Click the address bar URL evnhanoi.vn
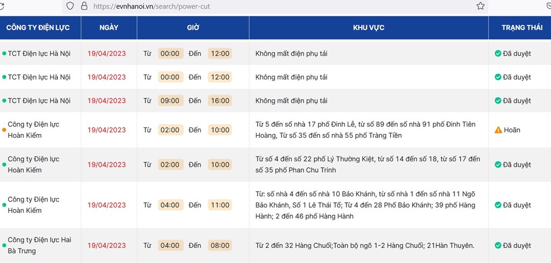 [151, 6]
